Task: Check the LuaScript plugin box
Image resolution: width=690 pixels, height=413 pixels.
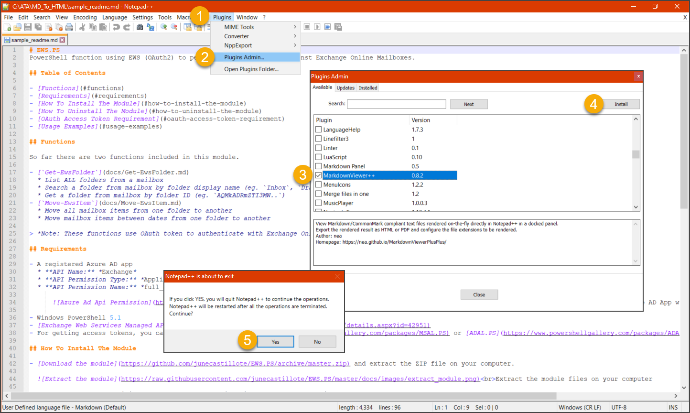Action: [x=318, y=157]
